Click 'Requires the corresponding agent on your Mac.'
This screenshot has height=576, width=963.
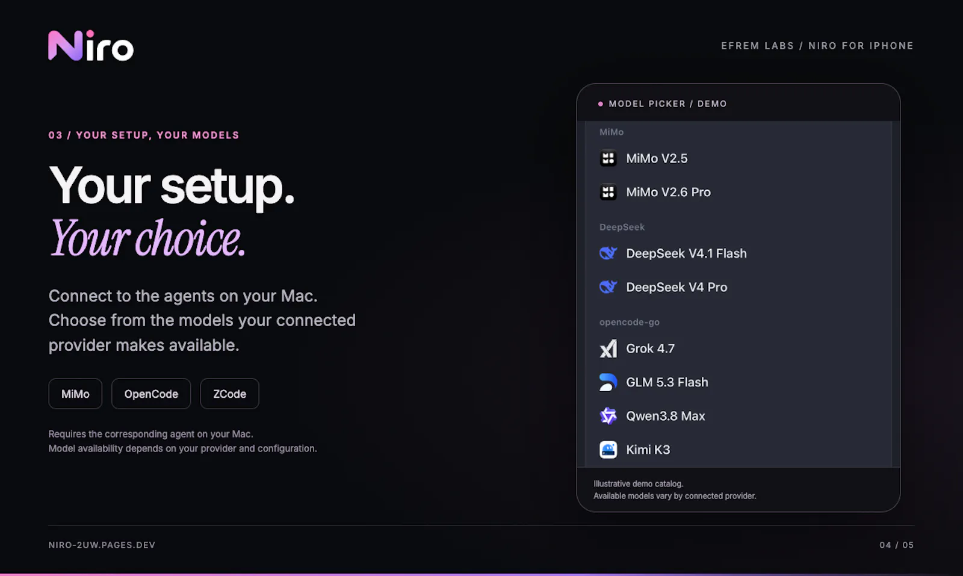[150, 434]
